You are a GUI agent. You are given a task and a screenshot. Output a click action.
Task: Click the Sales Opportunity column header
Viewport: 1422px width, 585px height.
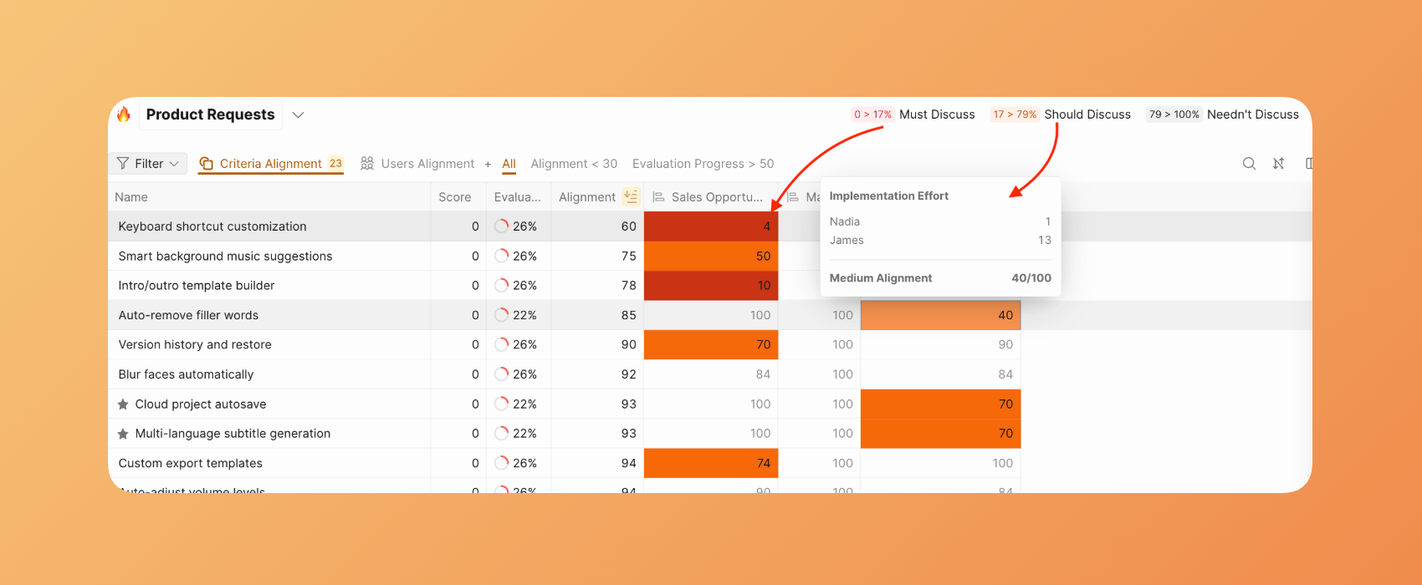(716, 197)
